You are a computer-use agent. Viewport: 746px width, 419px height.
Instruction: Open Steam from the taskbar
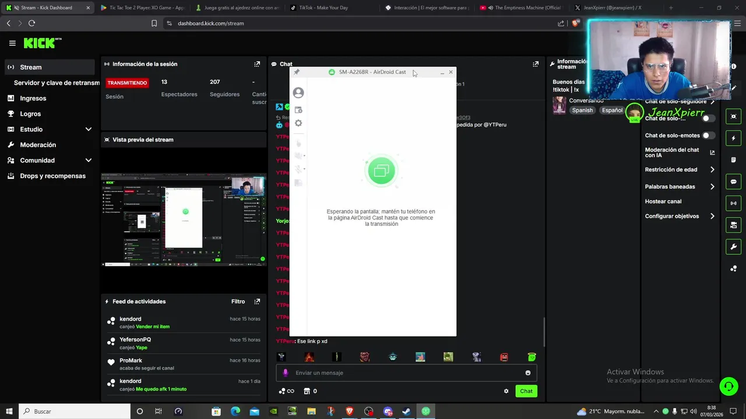(406, 411)
